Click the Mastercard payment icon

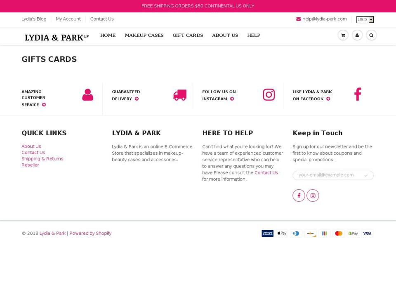tap(339, 233)
